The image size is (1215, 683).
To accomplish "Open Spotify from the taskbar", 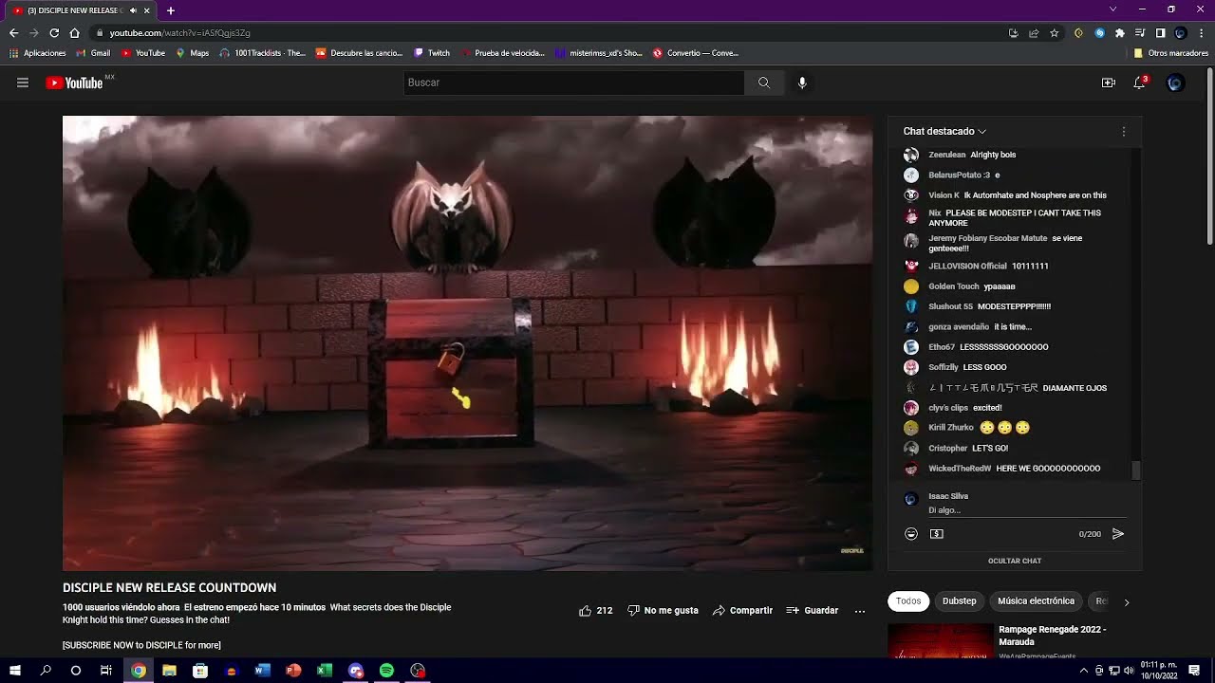I will point(386,670).
